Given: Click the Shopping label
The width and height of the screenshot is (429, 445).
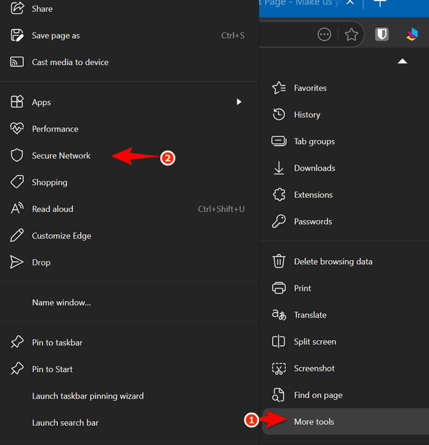Looking at the screenshot, I should (49, 182).
